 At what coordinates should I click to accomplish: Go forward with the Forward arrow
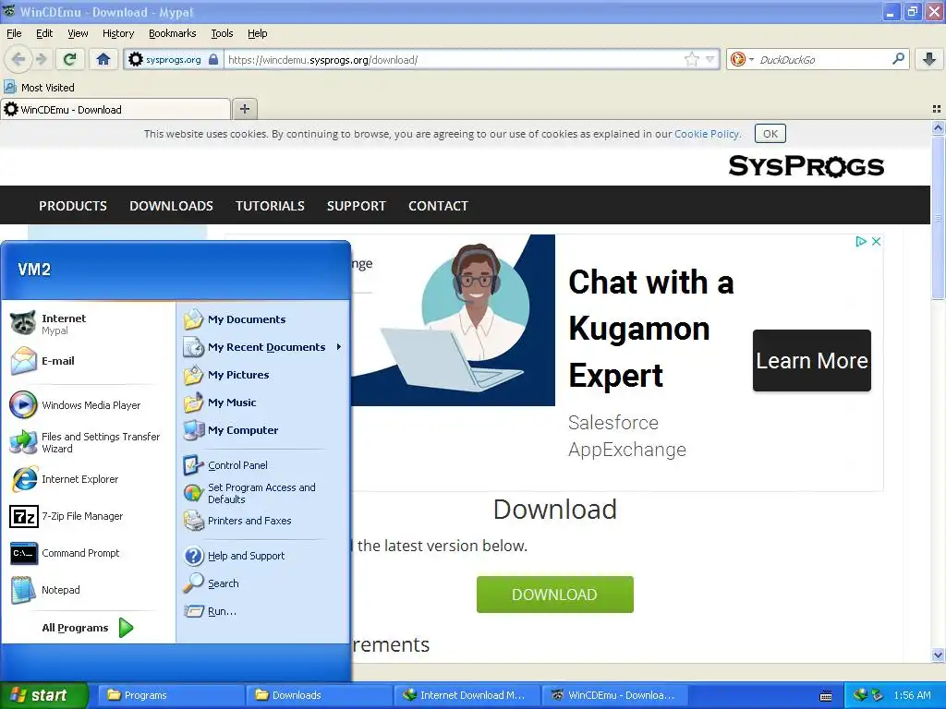click(42, 59)
